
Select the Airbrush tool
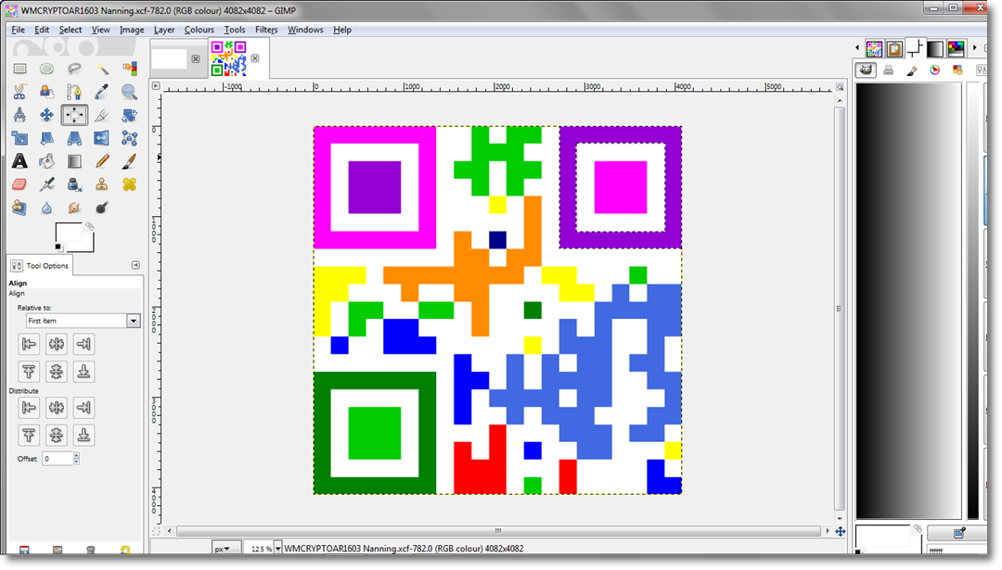click(46, 184)
